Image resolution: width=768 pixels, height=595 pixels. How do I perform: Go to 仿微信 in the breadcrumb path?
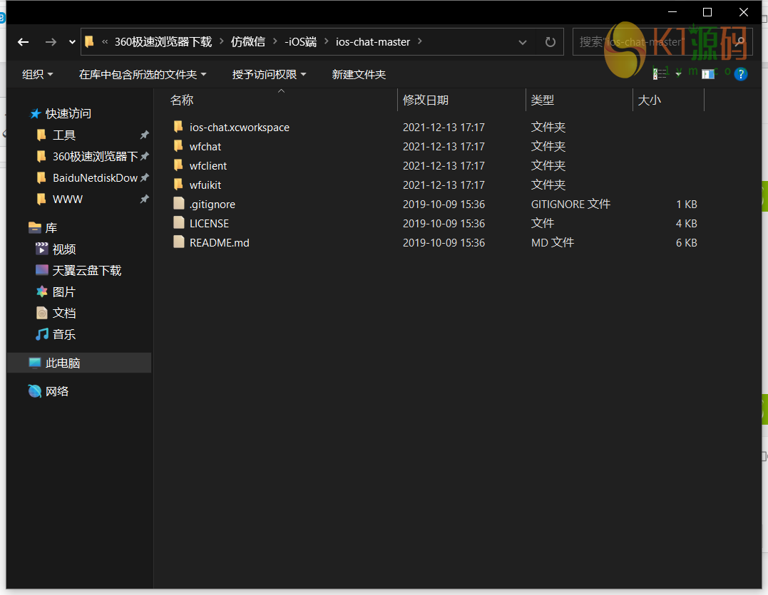tap(247, 42)
